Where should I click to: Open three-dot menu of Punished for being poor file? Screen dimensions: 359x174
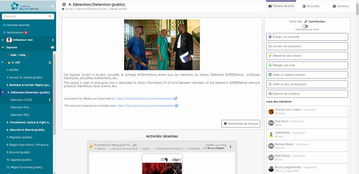click(230, 147)
